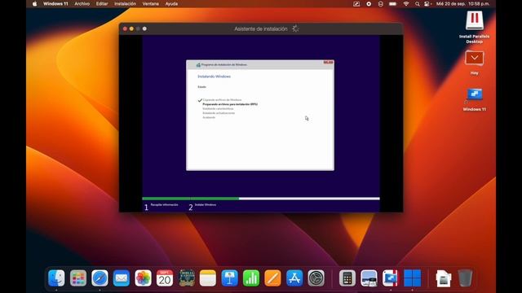Open Numbers from the Dock
The image size is (522, 293).
(x=251, y=278)
